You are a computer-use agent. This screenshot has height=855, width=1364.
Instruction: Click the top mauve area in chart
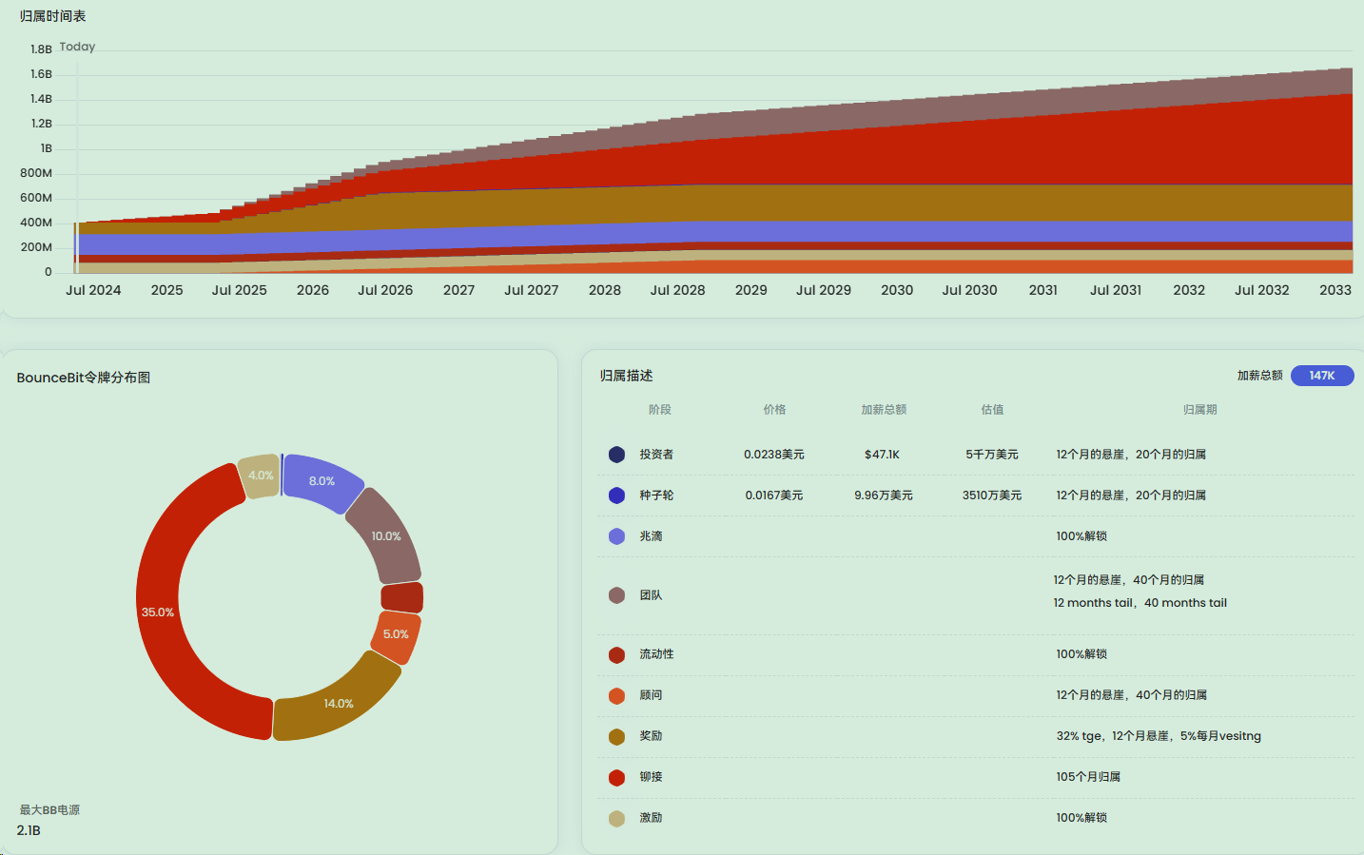pyautogui.click(x=1046, y=102)
